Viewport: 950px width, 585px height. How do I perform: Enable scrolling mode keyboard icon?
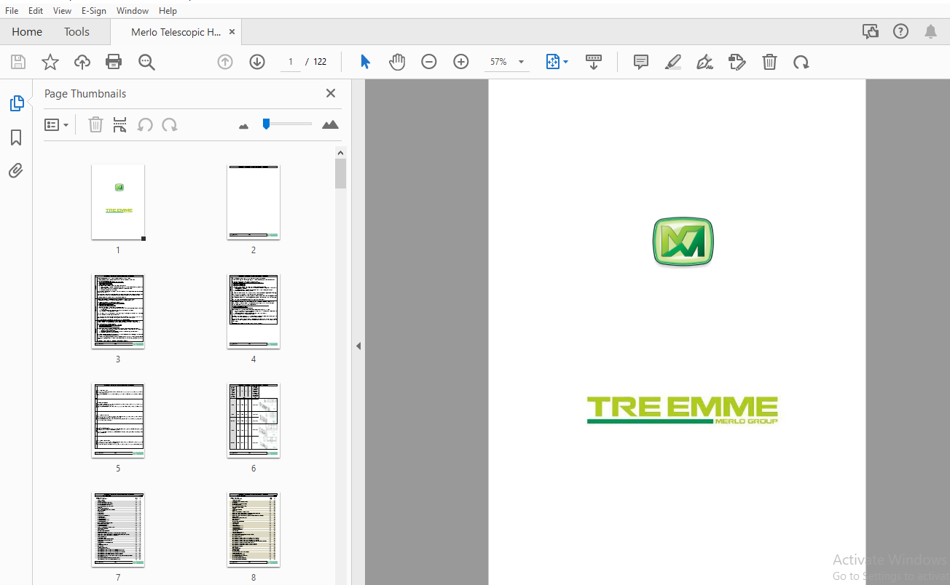tap(594, 62)
